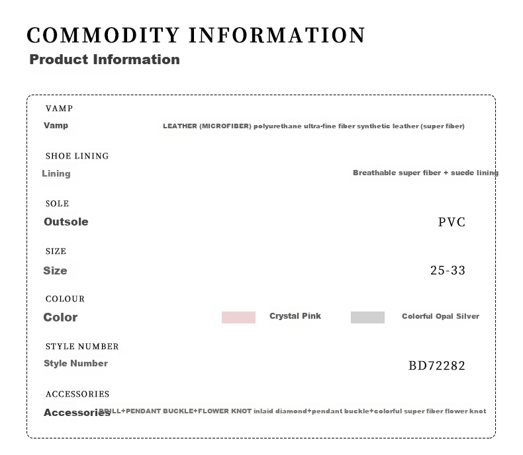Click the STYLE NUMBER section title
Image resolution: width=523 pixels, height=455 pixels.
click(82, 347)
